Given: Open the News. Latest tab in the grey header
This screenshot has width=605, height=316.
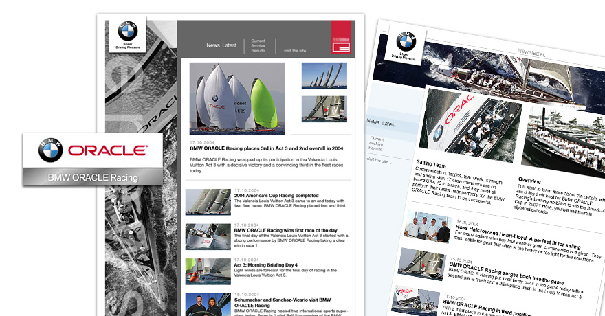Looking at the screenshot, I should click(x=221, y=45).
